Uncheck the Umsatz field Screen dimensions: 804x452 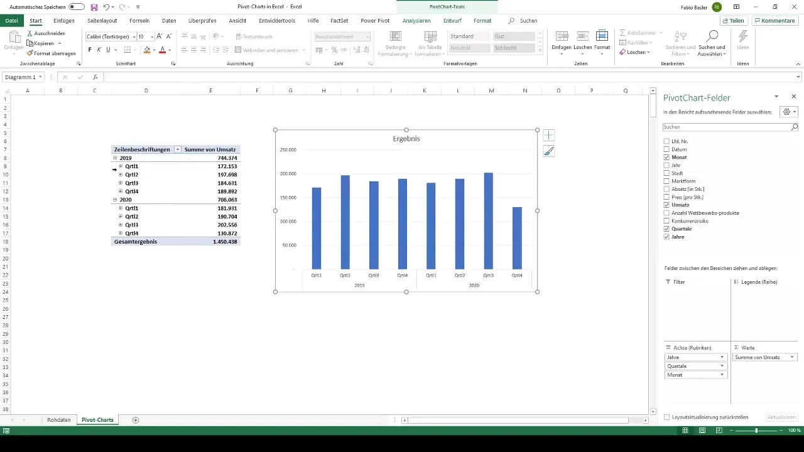pyautogui.click(x=666, y=205)
